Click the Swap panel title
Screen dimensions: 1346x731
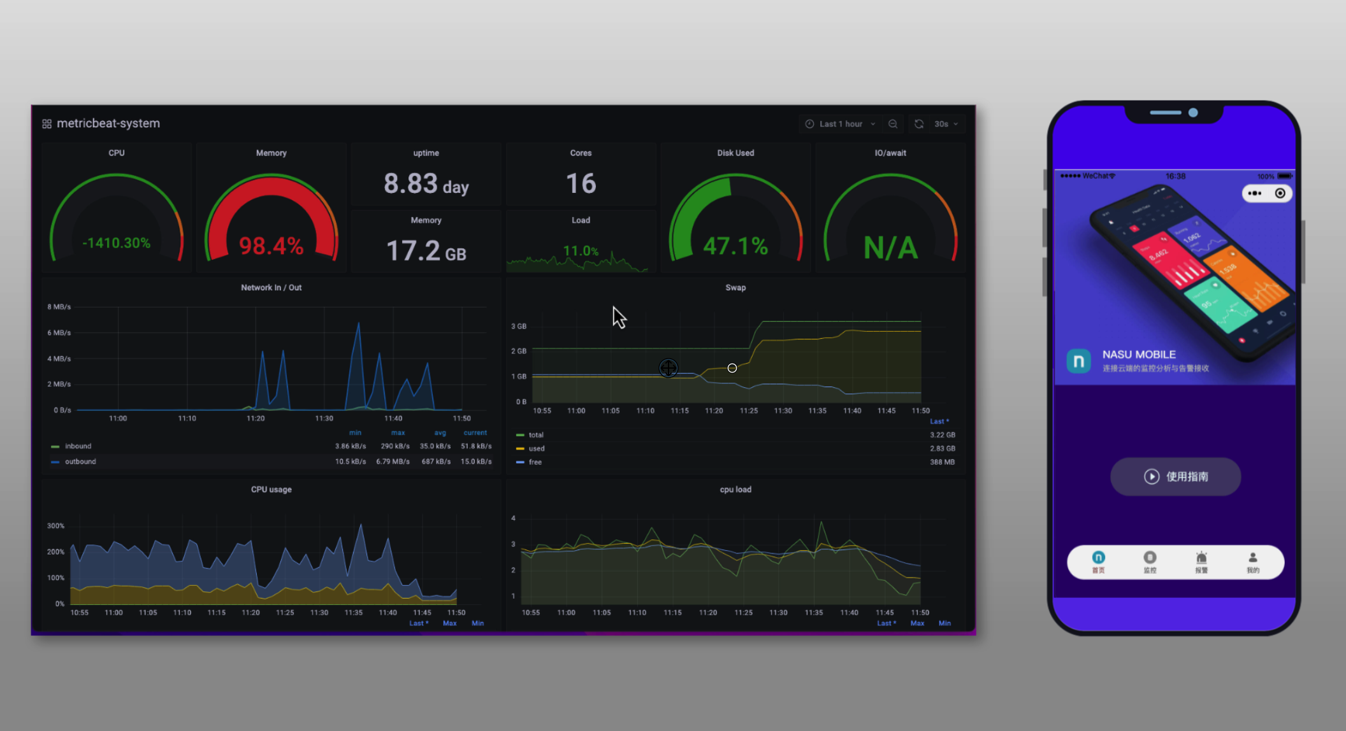(735, 288)
